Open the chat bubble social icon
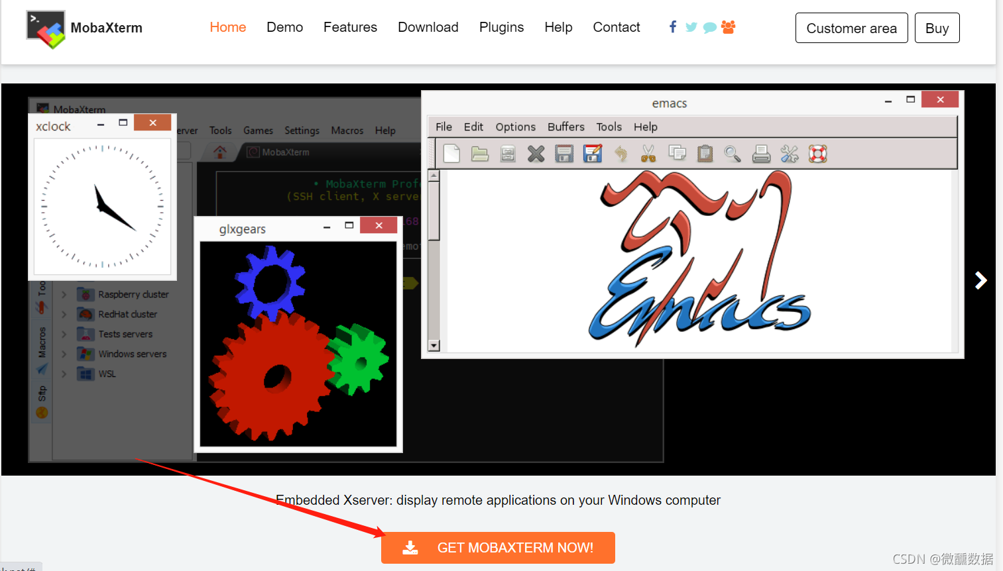 click(709, 28)
